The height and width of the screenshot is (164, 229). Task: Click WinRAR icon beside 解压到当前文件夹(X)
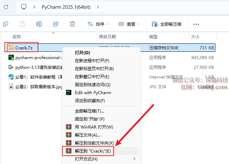click(x=69, y=143)
